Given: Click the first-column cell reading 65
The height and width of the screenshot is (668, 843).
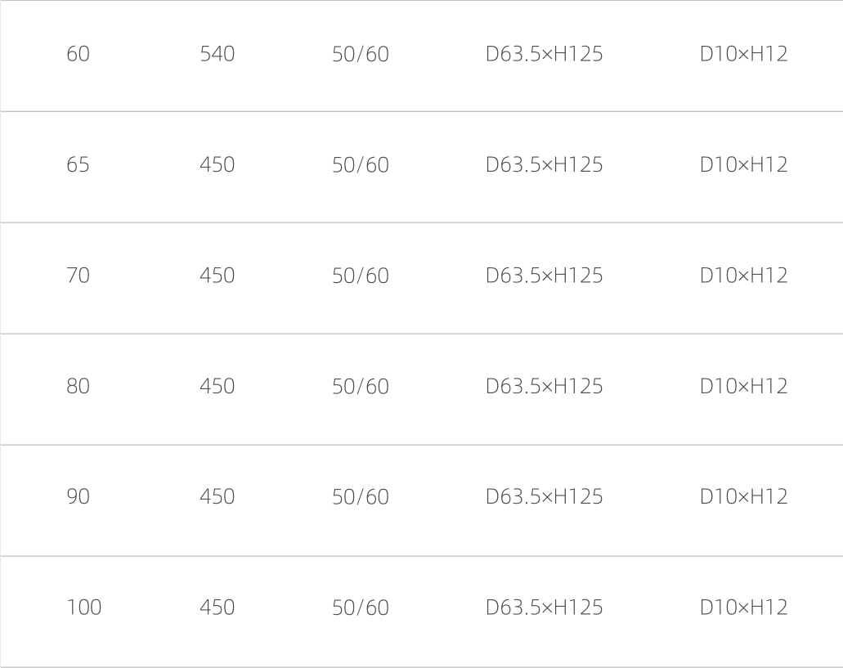Looking at the screenshot, I should 78,165.
